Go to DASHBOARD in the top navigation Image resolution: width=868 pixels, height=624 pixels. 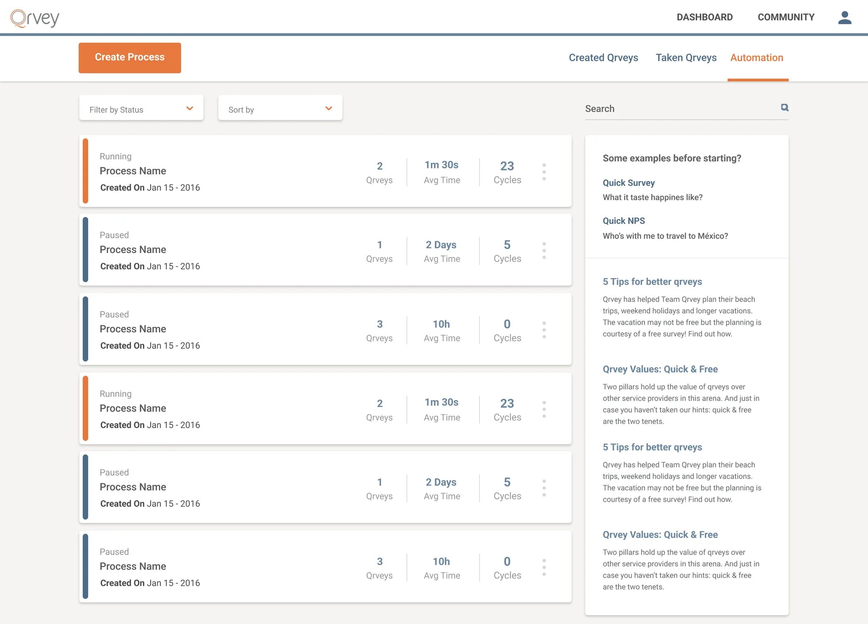coord(704,17)
